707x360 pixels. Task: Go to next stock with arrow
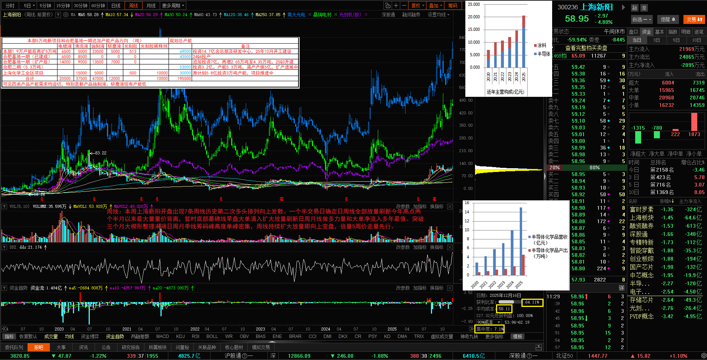coord(624,7)
